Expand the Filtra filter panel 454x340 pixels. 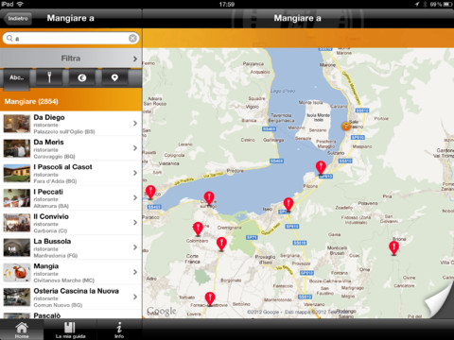point(71,59)
